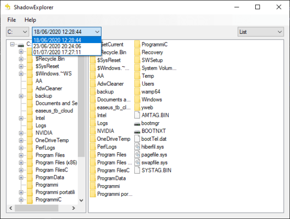Screen dimensions: 290x219
Task: Select AA folder in the tree
Action: pos(39,81)
